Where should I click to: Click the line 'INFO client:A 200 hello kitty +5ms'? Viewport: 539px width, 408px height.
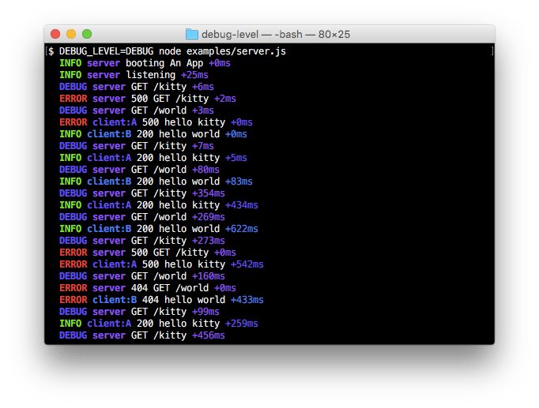153,158
